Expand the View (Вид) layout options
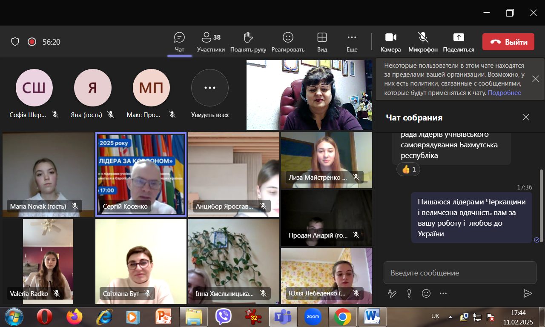The image size is (545, 327). tap(322, 42)
